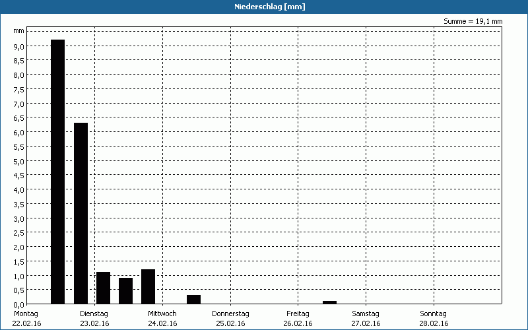Click the 4,5 y-axis value
This screenshot has width=528, height=330.
pos(19,176)
